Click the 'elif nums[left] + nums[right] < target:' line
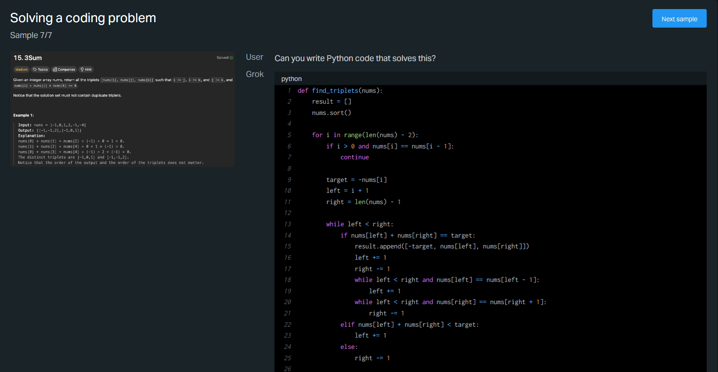 [x=410, y=324]
